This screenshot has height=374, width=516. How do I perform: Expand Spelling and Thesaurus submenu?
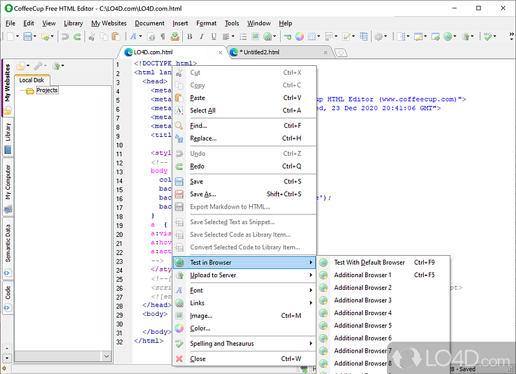click(244, 344)
